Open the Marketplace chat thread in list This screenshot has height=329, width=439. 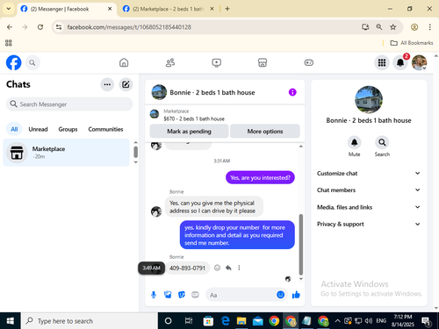click(66, 153)
